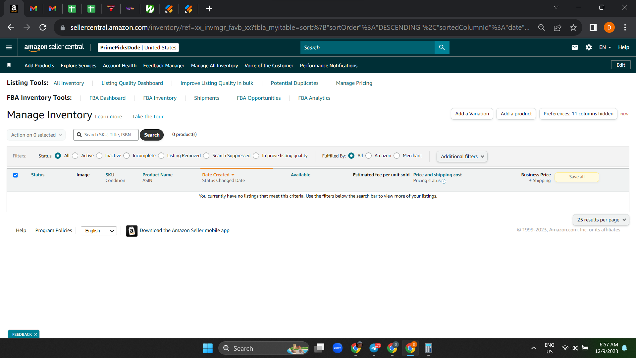Close the FEEDBACK tab with X

click(x=35, y=334)
